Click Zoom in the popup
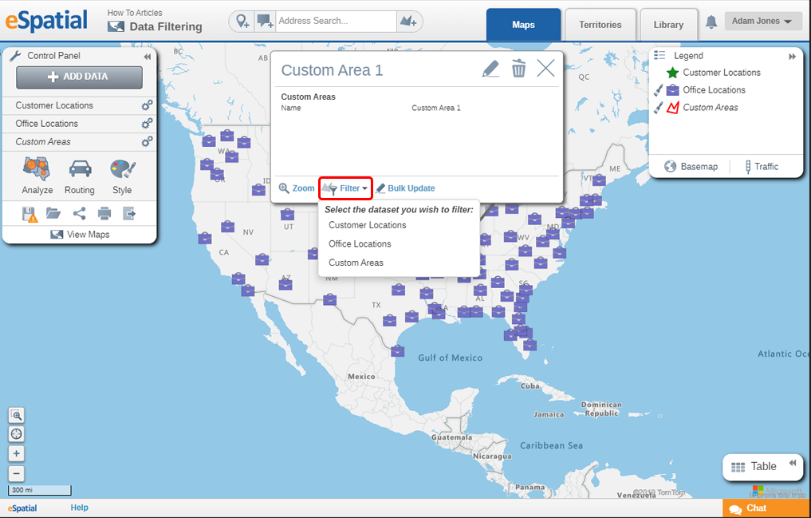This screenshot has width=811, height=518. (x=297, y=188)
